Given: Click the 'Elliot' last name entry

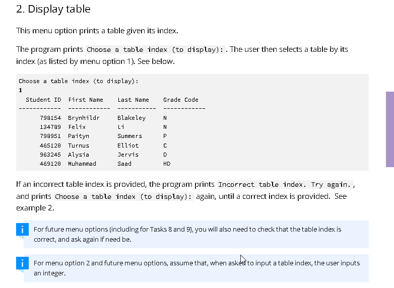Looking at the screenshot, I should (128, 146).
